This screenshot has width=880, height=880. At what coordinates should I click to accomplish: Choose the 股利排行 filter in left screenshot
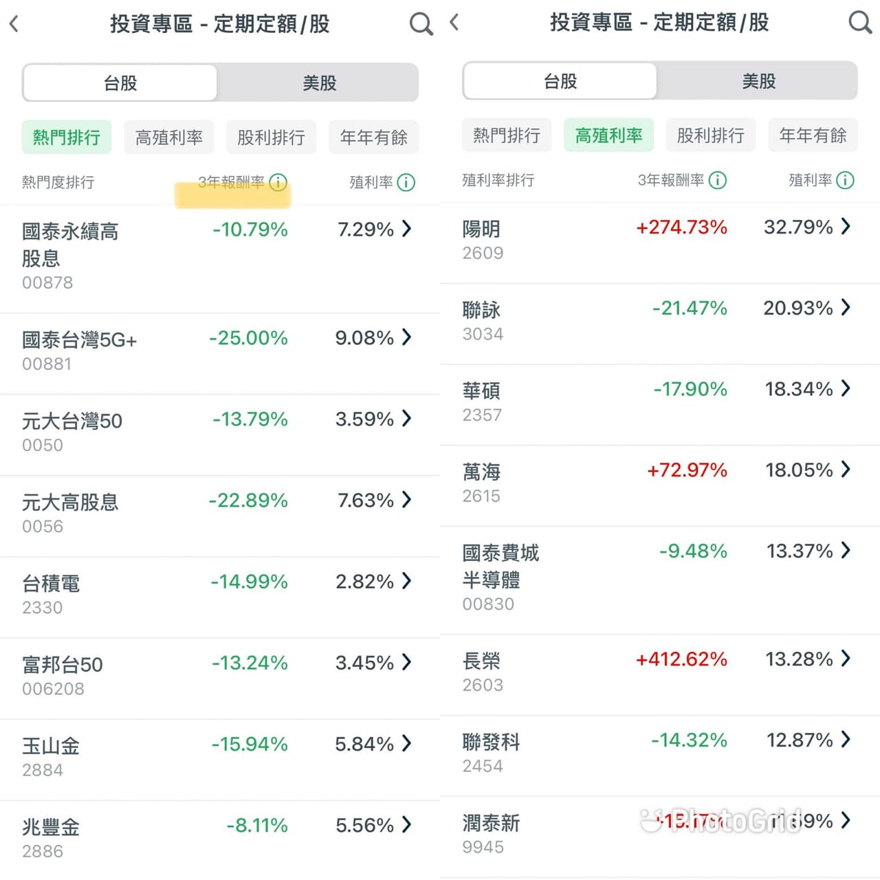pos(271,137)
